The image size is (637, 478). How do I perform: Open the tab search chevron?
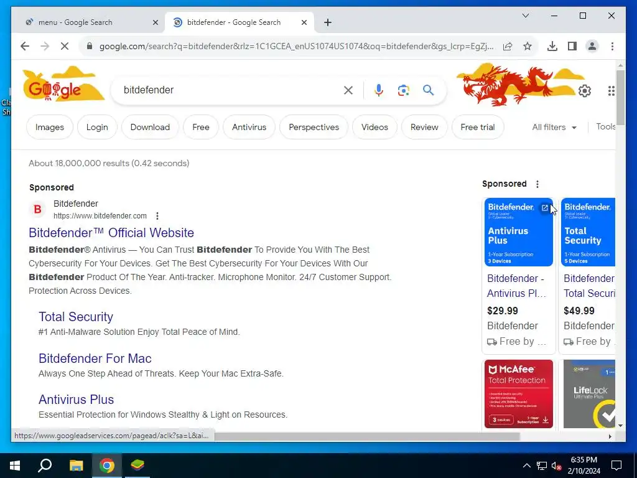tap(525, 16)
